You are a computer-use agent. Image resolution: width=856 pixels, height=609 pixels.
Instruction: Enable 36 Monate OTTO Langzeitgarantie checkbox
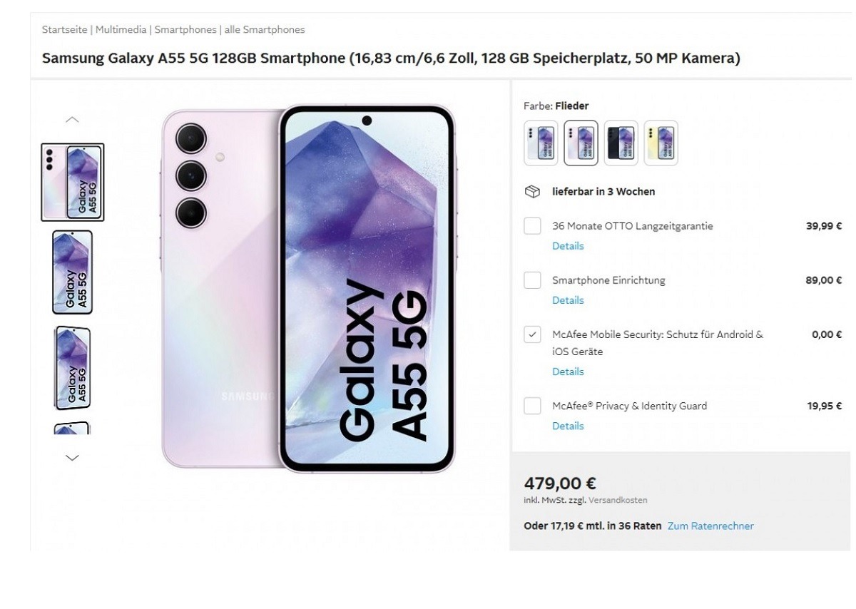532,226
